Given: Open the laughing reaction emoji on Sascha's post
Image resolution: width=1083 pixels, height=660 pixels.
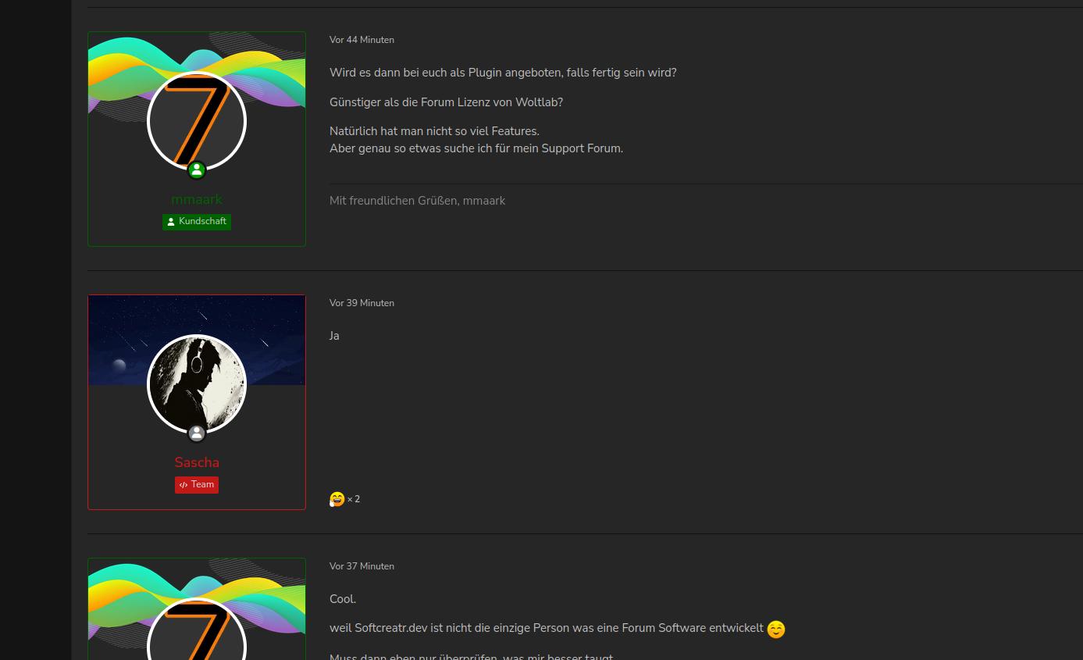Looking at the screenshot, I should point(337,499).
